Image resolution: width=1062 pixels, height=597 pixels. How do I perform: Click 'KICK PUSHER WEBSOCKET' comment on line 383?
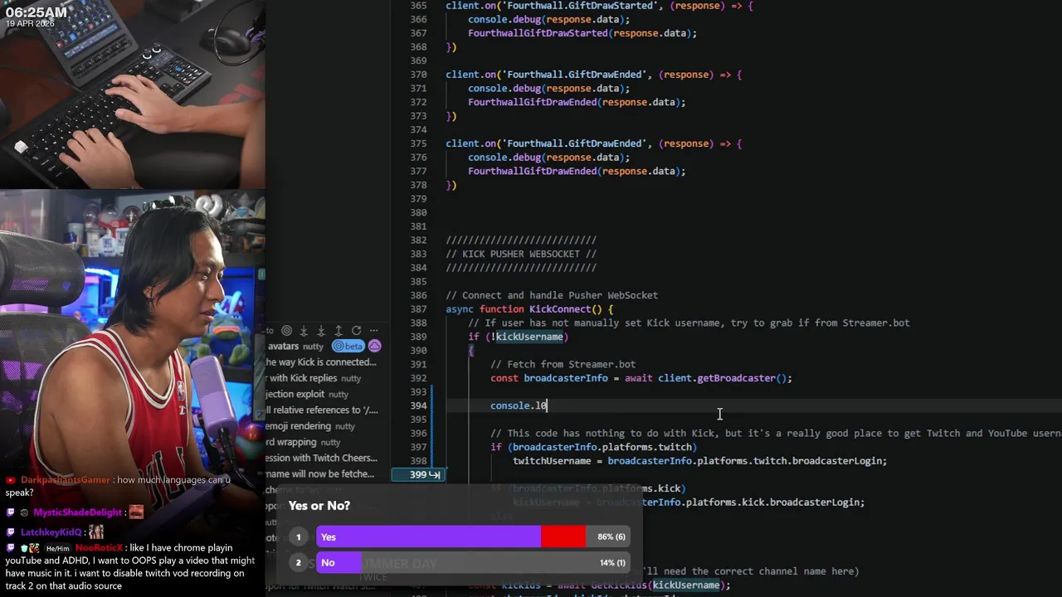pos(521,254)
